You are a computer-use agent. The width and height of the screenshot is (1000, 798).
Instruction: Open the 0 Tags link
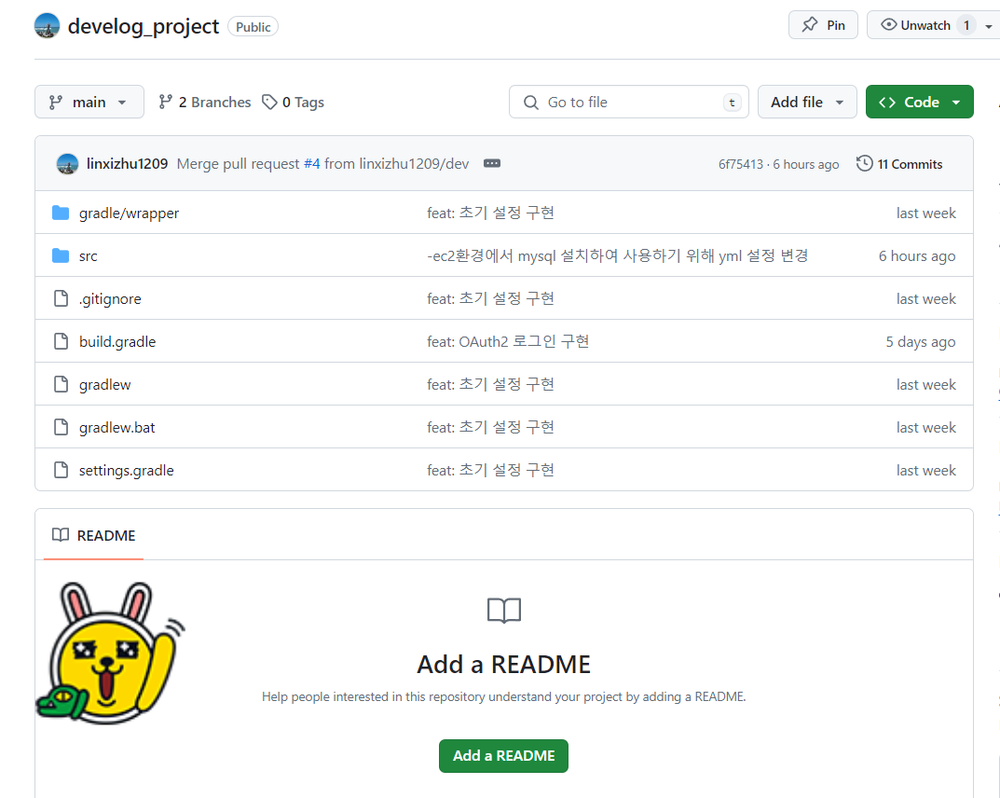[293, 102]
